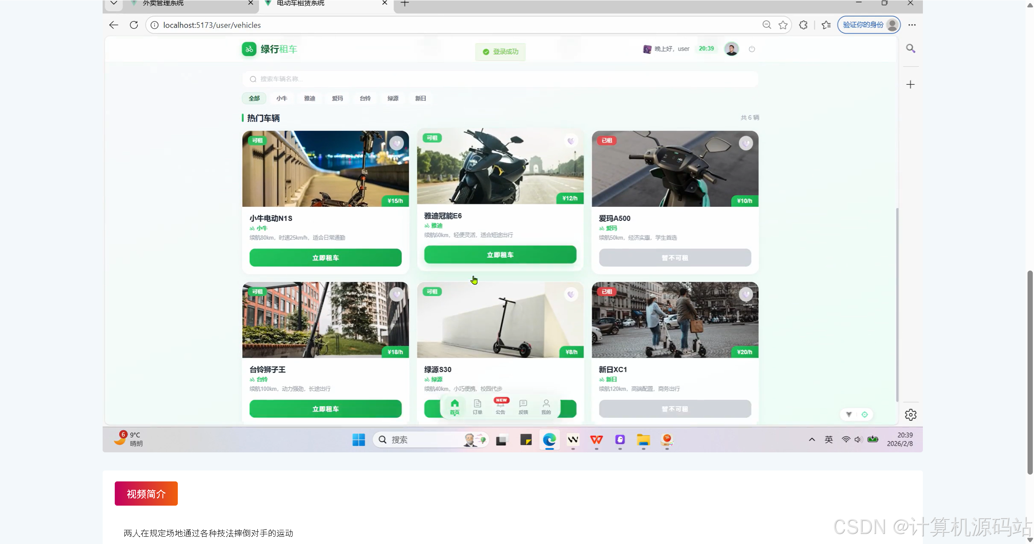The height and width of the screenshot is (544, 1034).
Task: Favorite the 小牛电动N1S with its heart
Action: (397, 143)
